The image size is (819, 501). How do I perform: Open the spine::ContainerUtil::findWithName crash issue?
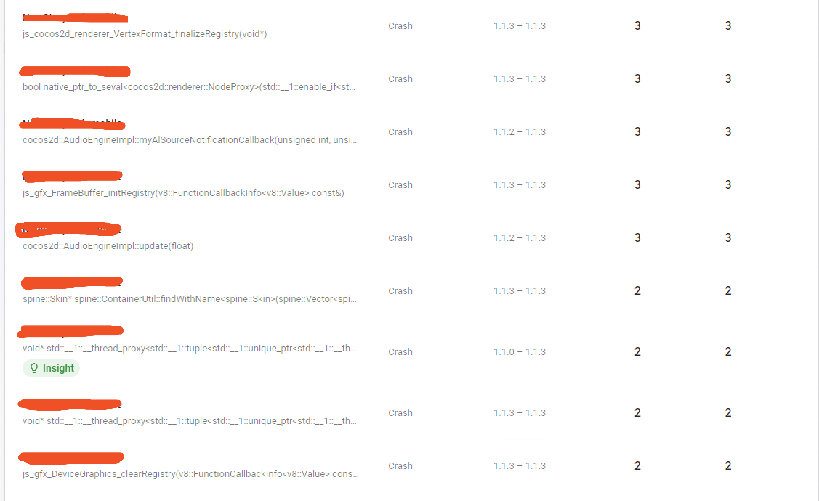189,299
